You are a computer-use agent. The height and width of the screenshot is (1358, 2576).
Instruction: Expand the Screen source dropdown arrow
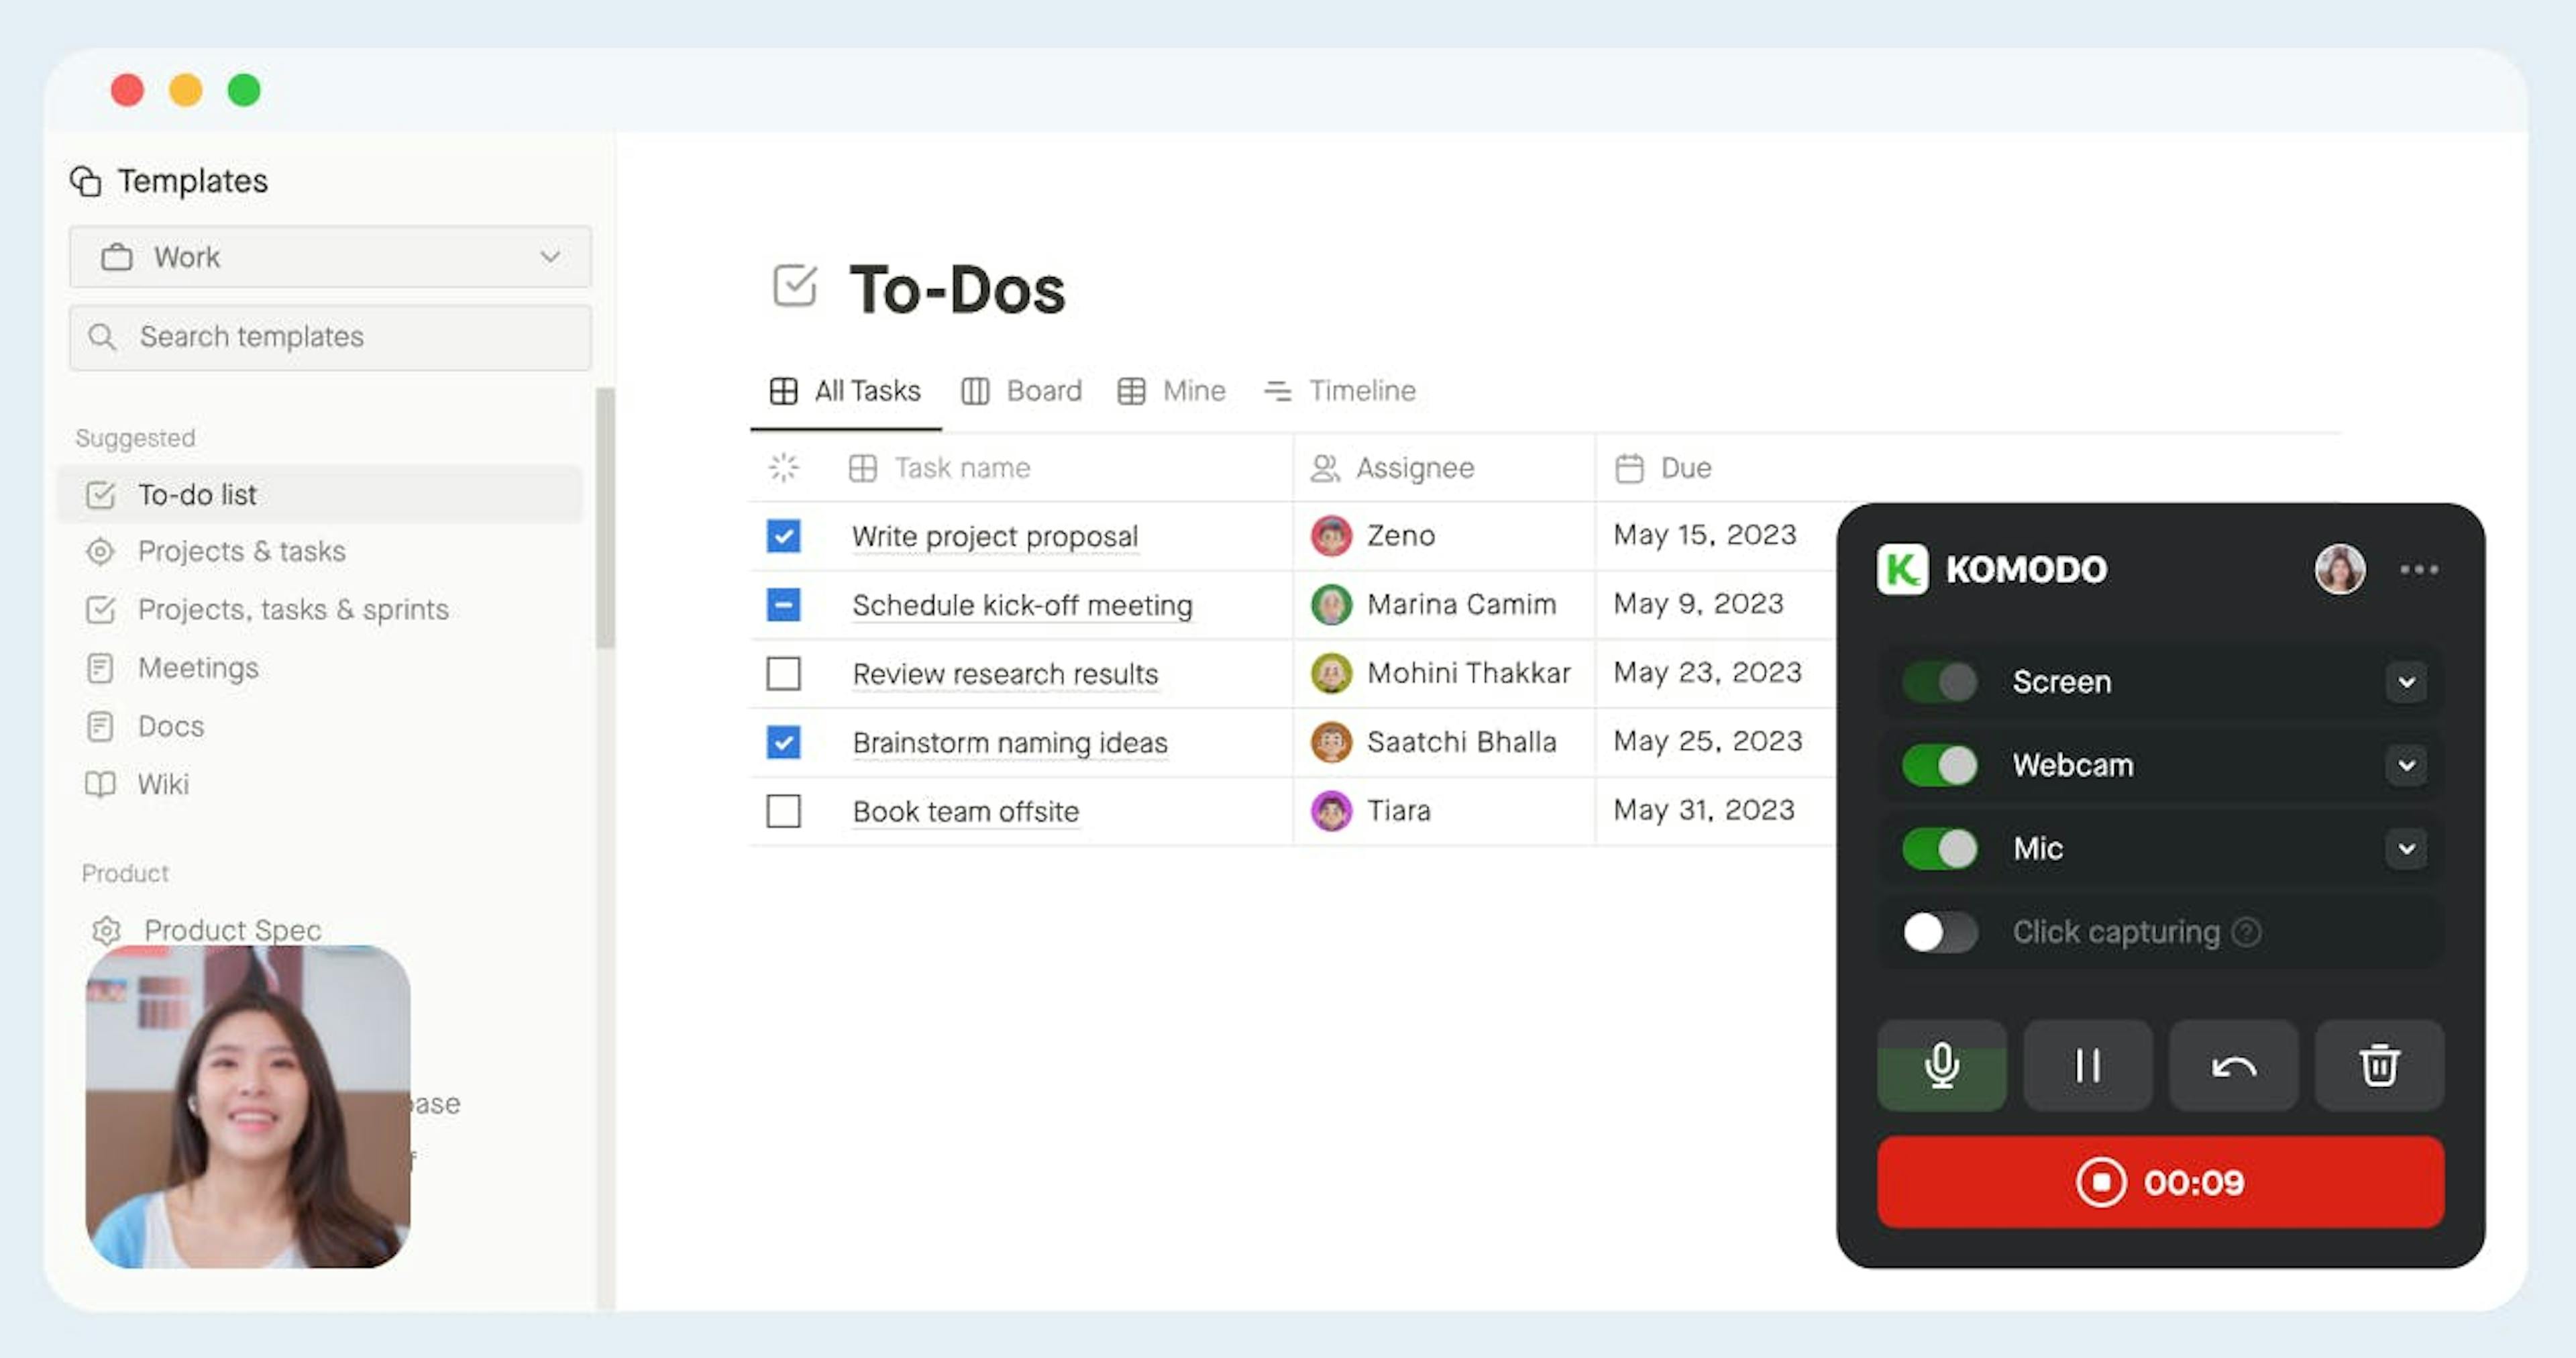[2406, 682]
